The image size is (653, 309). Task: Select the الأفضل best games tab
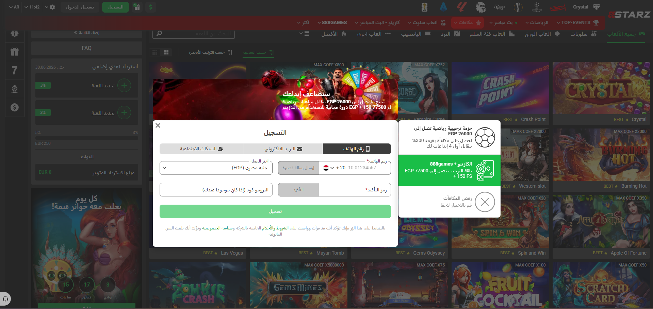pyautogui.click(x=334, y=34)
